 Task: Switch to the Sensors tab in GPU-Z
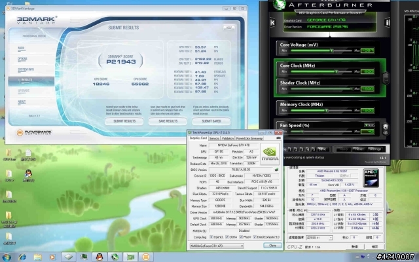point(214,138)
